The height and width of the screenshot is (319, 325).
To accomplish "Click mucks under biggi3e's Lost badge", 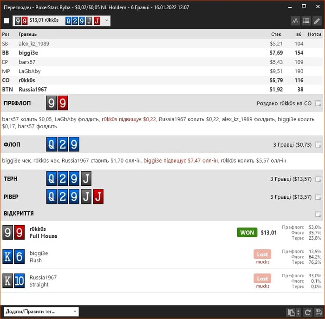I will pos(263,262).
